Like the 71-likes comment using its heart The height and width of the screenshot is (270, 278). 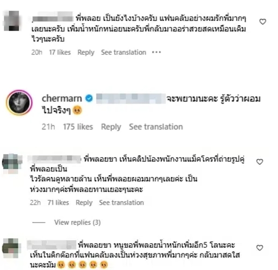coord(260,162)
